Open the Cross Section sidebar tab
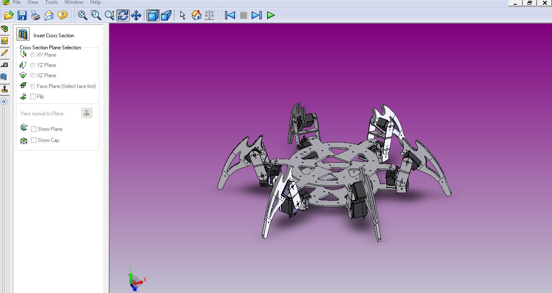 point(4,77)
